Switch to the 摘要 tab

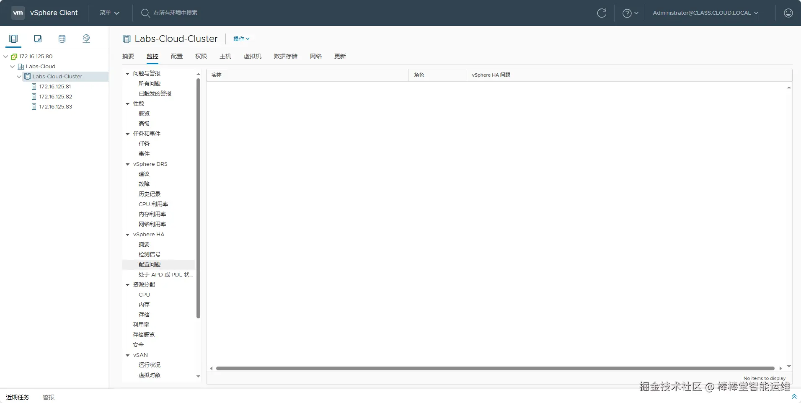pos(128,56)
